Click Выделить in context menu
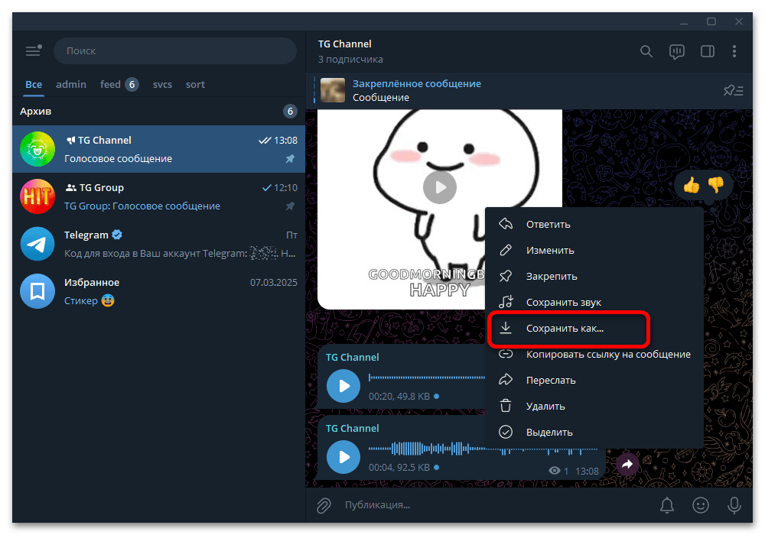The width and height of the screenshot is (765, 535). 594,432
